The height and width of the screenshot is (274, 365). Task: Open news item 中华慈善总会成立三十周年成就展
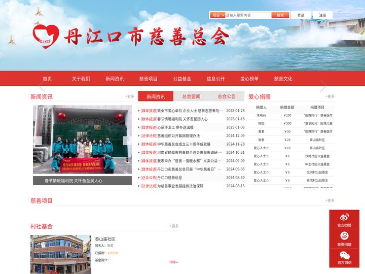[184, 144]
